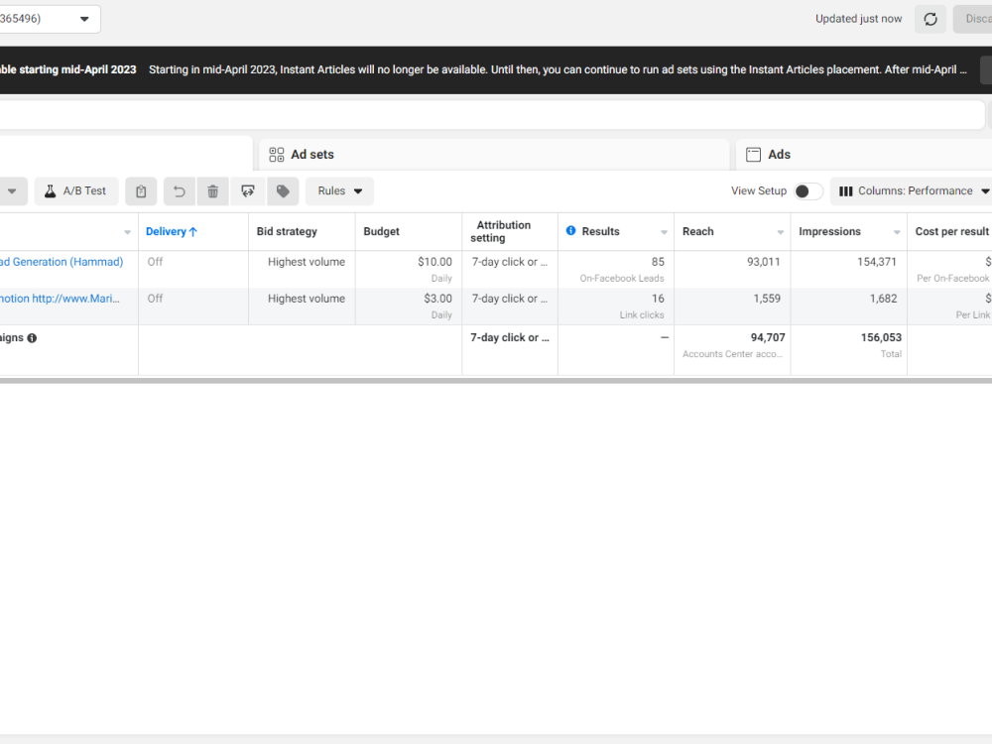The width and height of the screenshot is (992, 744).
Task: Open the A/B Test tool
Action: click(76, 191)
